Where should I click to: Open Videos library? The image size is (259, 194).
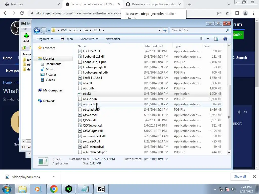(50, 80)
